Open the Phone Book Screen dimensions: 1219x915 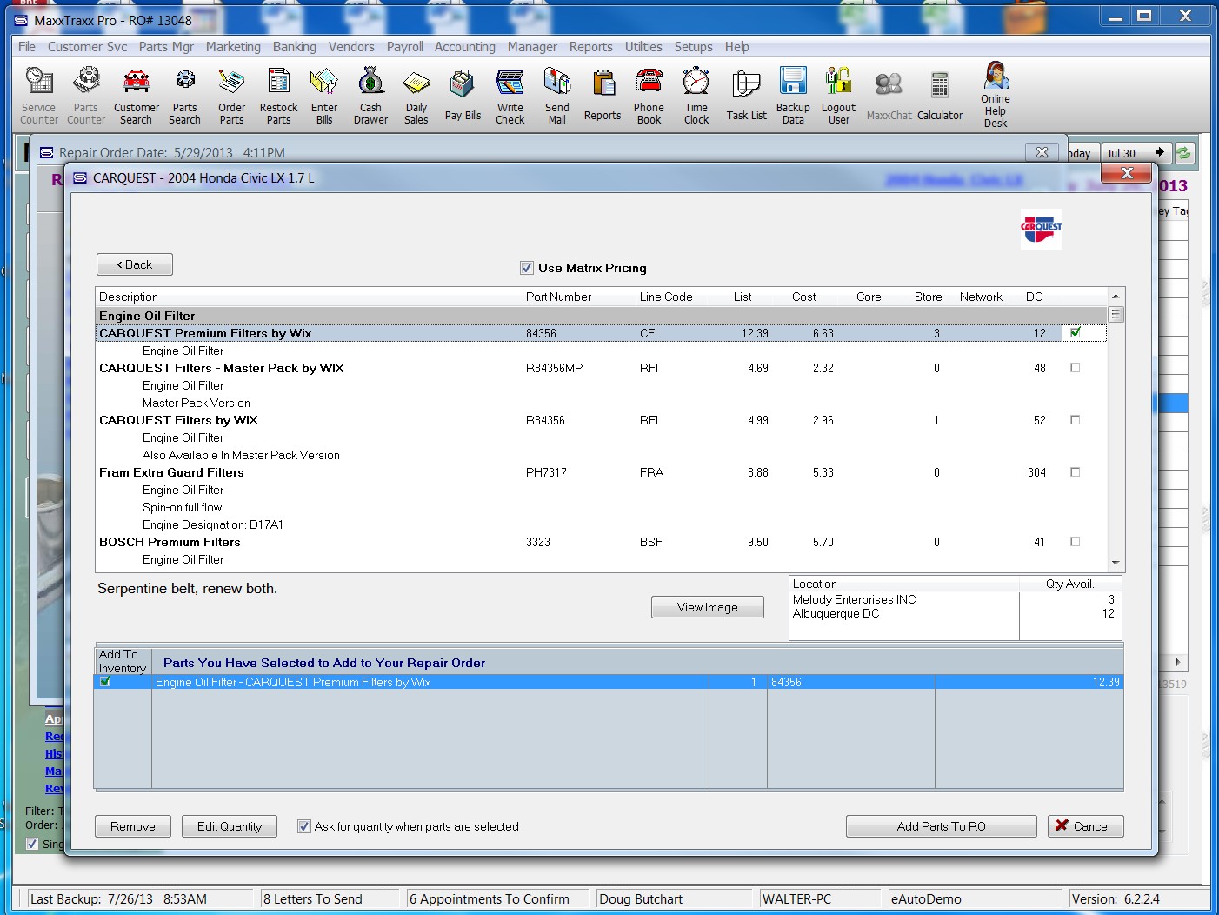[649, 96]
